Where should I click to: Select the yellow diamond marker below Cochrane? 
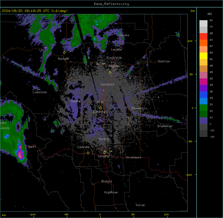[88, 153]
